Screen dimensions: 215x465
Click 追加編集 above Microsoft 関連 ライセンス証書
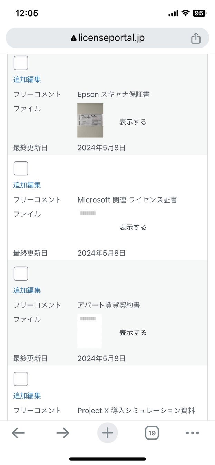pos(27,185)
